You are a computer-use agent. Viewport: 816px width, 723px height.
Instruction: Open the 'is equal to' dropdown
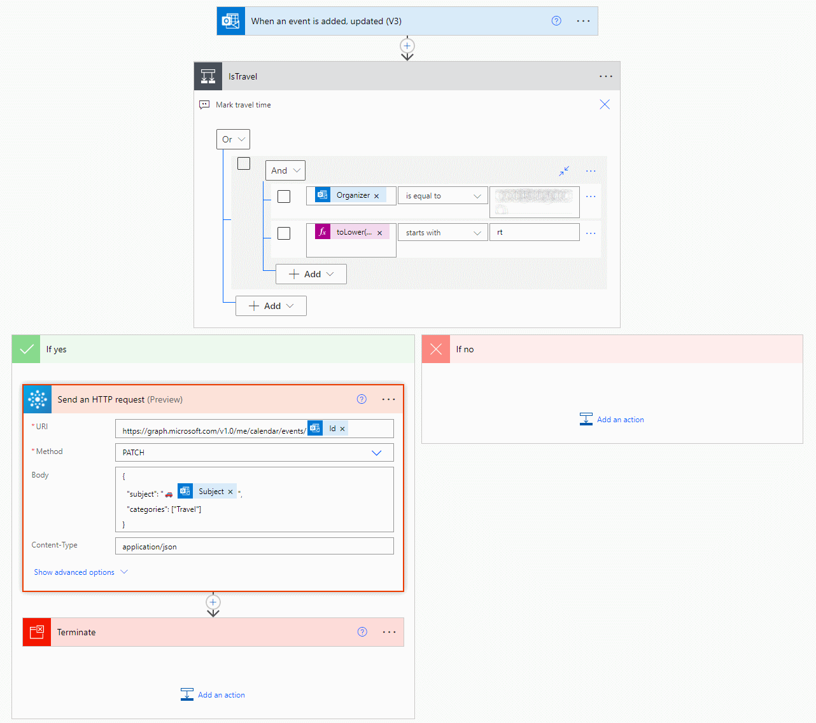point(443,196)
